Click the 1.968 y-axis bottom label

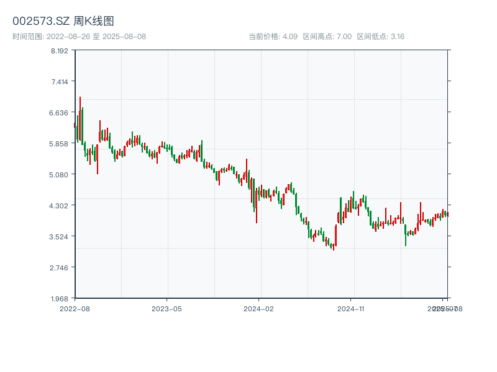(x=60, y=299)
